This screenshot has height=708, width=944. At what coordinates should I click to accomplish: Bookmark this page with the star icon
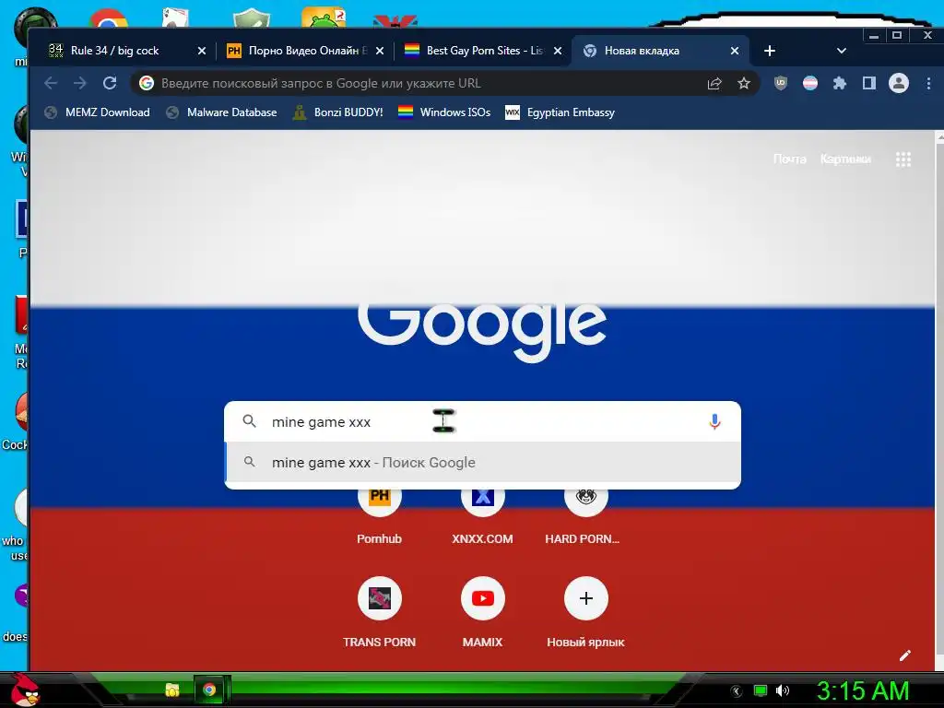(744, 83)
